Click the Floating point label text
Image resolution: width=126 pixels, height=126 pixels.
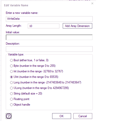tap(21, 99)
